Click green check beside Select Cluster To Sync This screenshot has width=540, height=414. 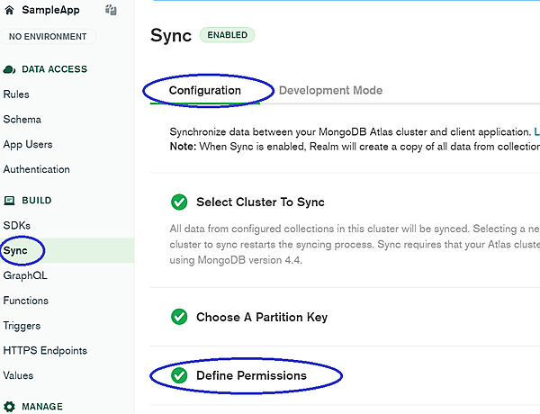point(179,202)
